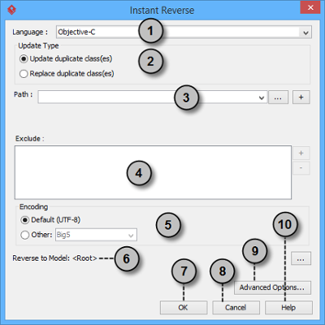Expand the Path combo box arrow
The image size is (325, 325).
pyautogui.click(x=262, y=97)
